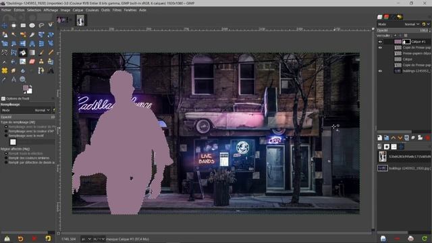Switch to the Channels tab in layers dock
432x243 pixels.
point(386,17)
